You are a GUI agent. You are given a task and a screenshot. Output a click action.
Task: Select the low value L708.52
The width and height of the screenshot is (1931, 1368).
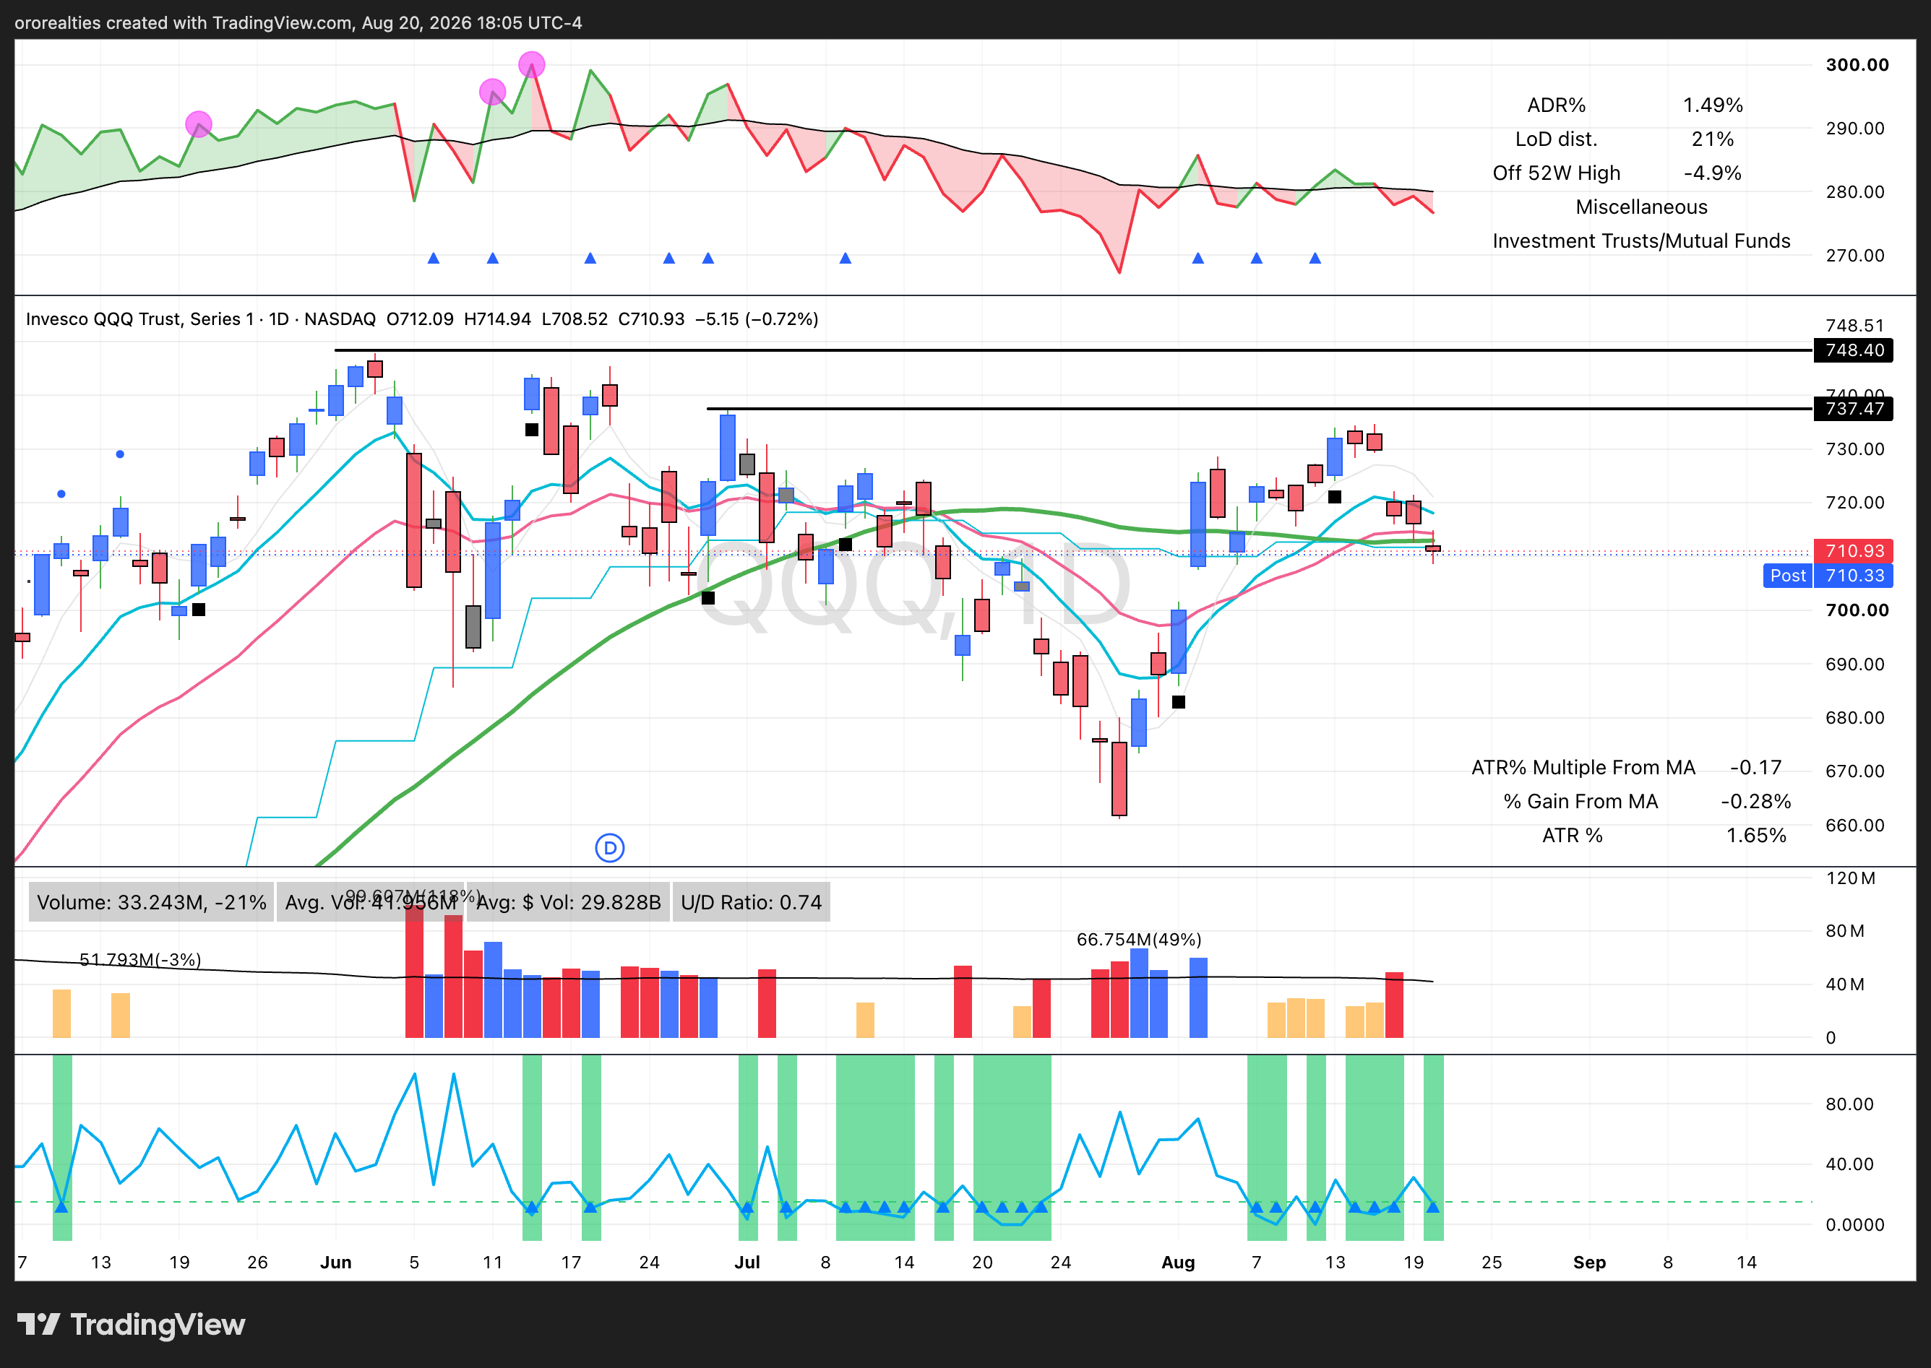click(x=574, y=319)
